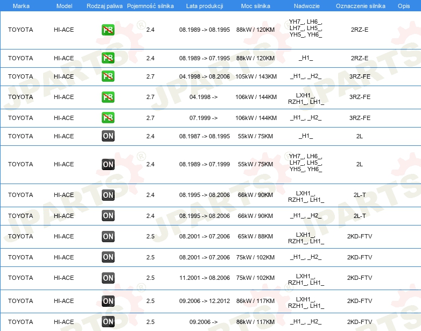Click the PB petrol icon in the 105kW / 143KM row
Screen dimensions: 421x331
108,76
